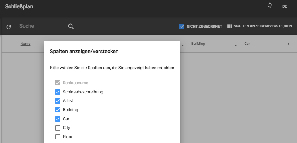
Task: Open the filter icon before Car column
Action: [x=236, y=44]
